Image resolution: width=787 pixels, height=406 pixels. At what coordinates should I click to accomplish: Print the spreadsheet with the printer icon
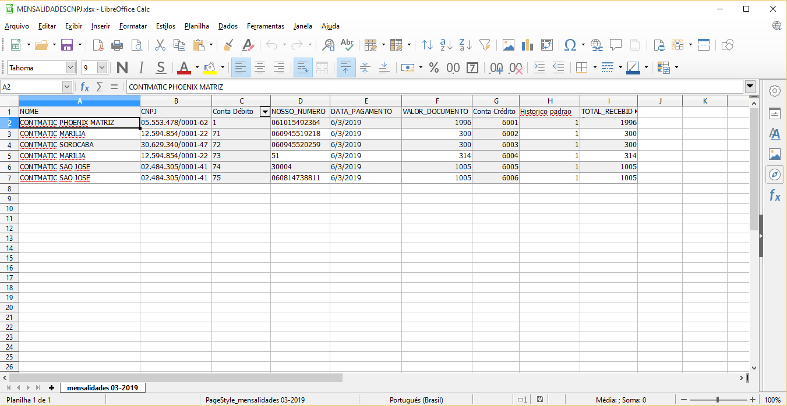pos(117,45)
